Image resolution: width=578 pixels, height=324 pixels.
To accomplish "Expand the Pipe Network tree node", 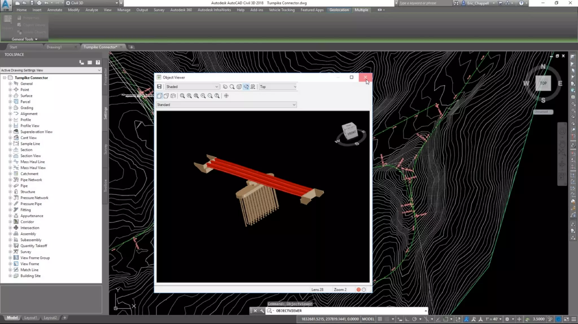I will 10,180.
